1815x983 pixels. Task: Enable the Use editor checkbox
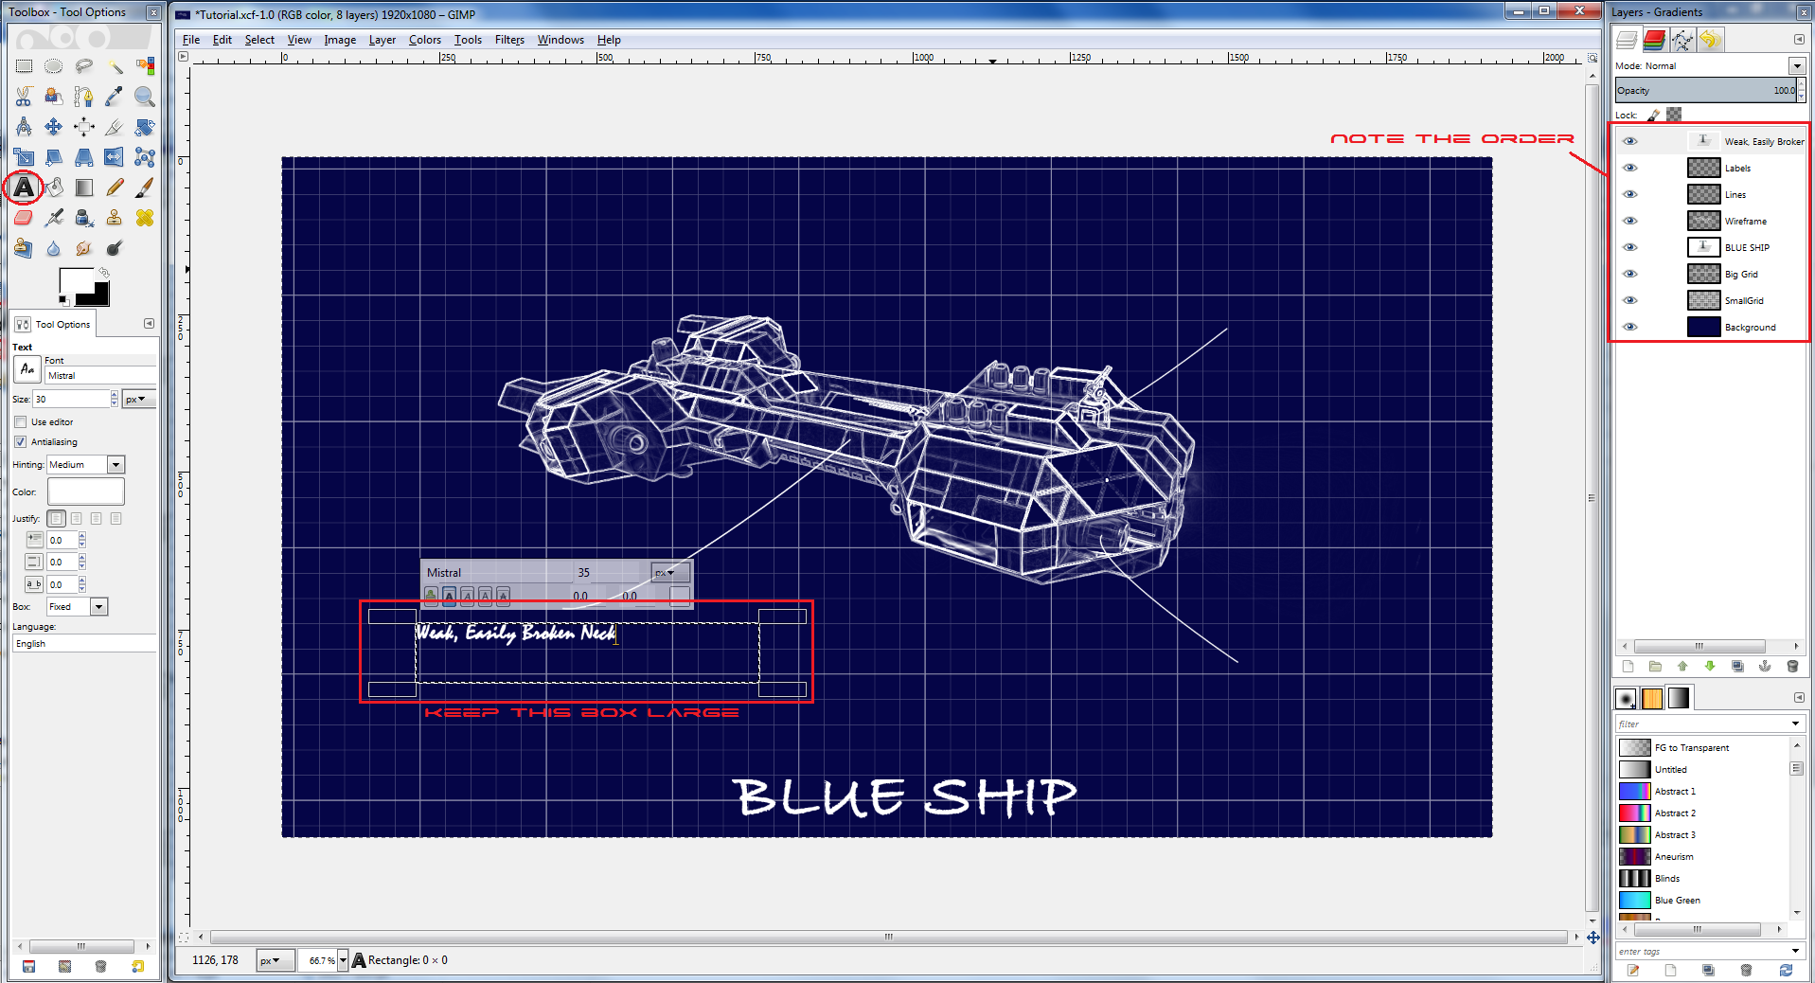click(x=21, y=422)
